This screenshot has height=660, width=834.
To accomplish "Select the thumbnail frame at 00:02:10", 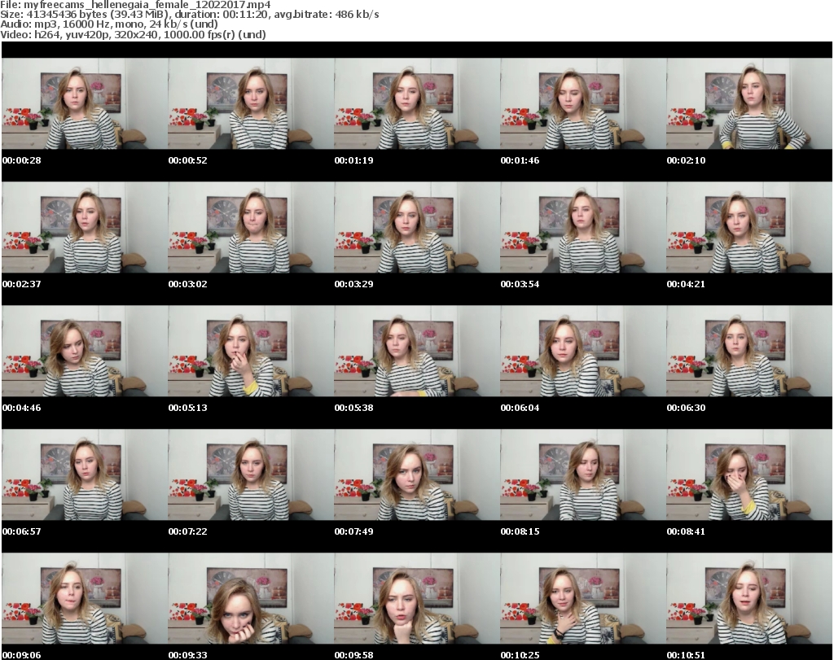I will point(749,103).
